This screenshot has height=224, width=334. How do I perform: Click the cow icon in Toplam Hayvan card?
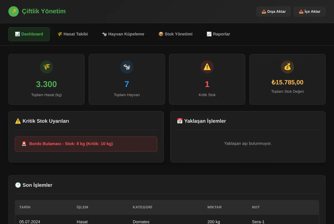[x=127, y=67]
